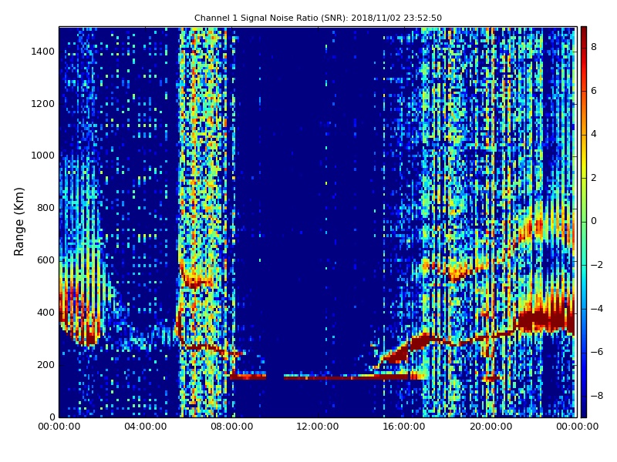Click the dark blue bottom of colorbar

(584, 410)
